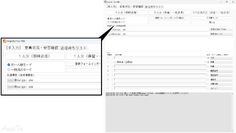Click the log pane scrollbar down arrow
Screen dimensions: 236x133
tap(233, 132)
